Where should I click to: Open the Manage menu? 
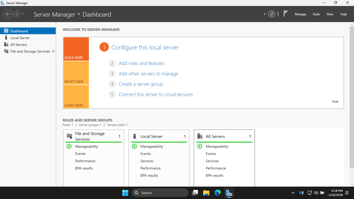coord(300,14)
